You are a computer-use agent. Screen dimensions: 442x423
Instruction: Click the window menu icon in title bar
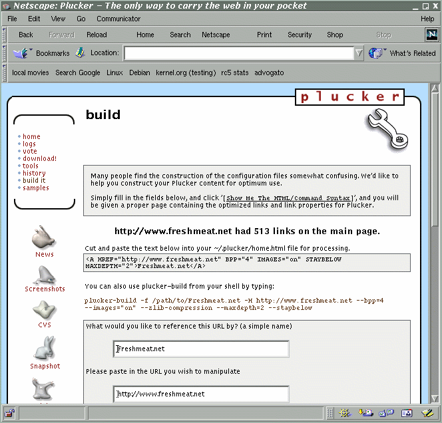(x=6, y=5)
